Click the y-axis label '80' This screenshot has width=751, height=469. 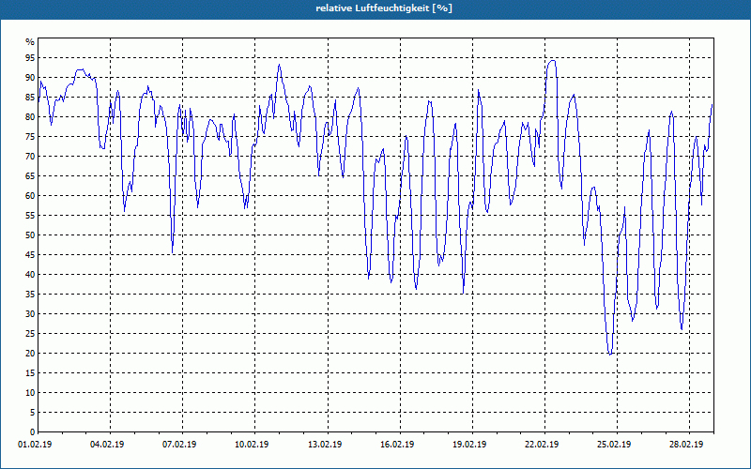(x=30, y=116)
